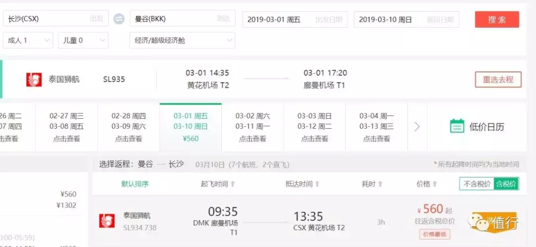The height and width of the screenshot is (247, 536).
Task: Click the ¥1302 price in sidebar
Action: coord(67,205)
